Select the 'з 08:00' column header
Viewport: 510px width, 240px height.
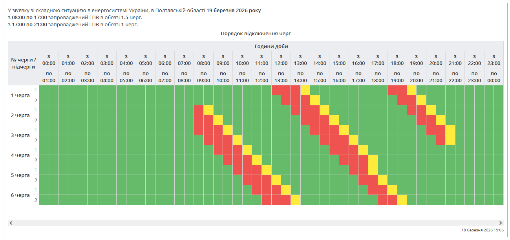tap(203, 60)
